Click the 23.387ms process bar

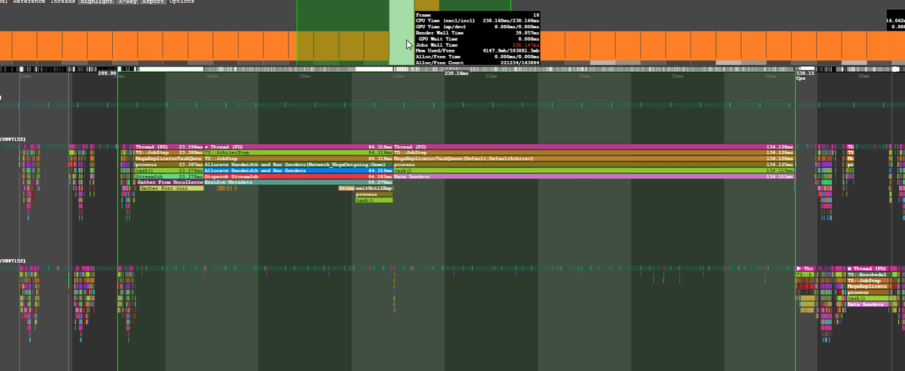(x=169, y=165)
